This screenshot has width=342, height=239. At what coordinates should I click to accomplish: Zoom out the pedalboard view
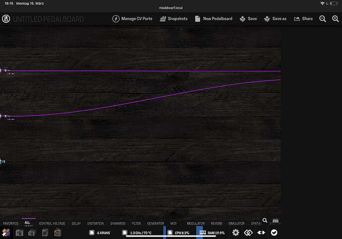coord(323,19)
